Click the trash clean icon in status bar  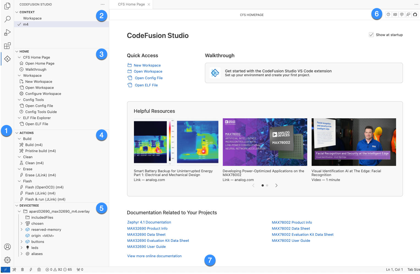coord(23,270)
